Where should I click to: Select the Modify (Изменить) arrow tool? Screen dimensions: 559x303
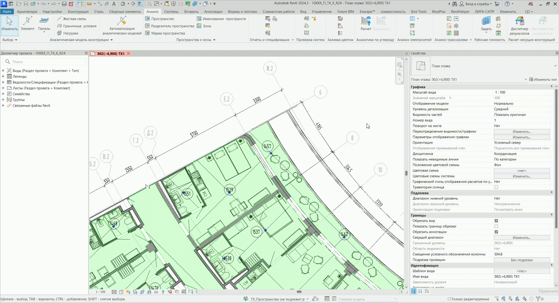pyautogui.click(x=9, y=23)
